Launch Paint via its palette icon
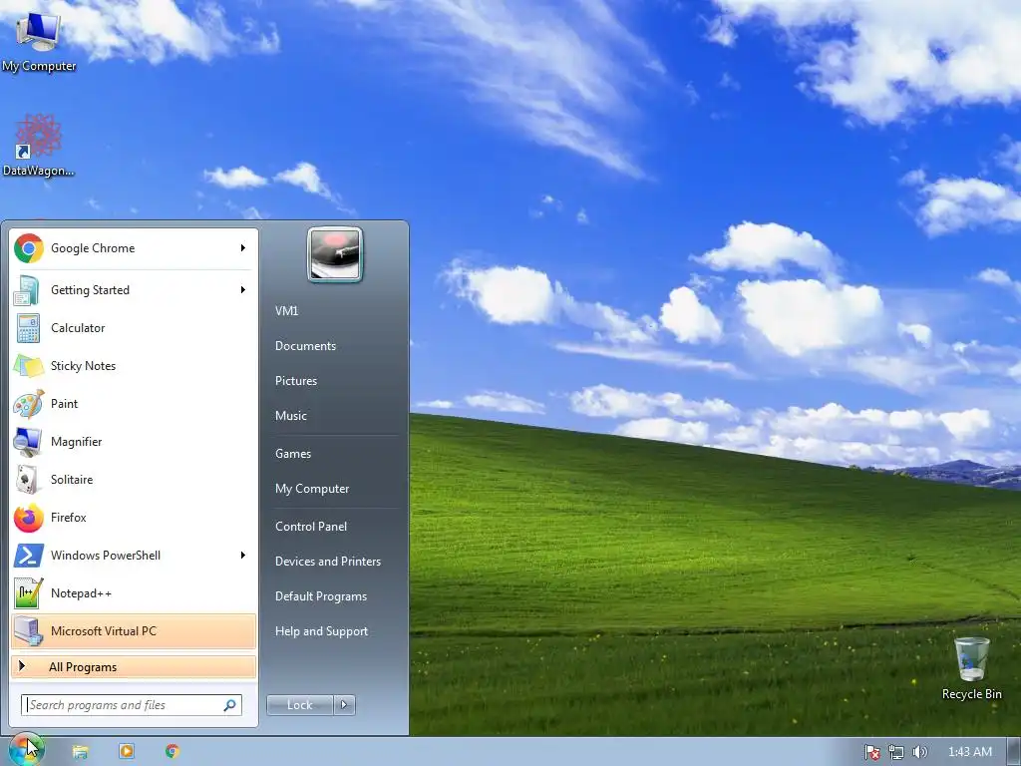This screenshot has width=1021, height=766. (29, 404)
